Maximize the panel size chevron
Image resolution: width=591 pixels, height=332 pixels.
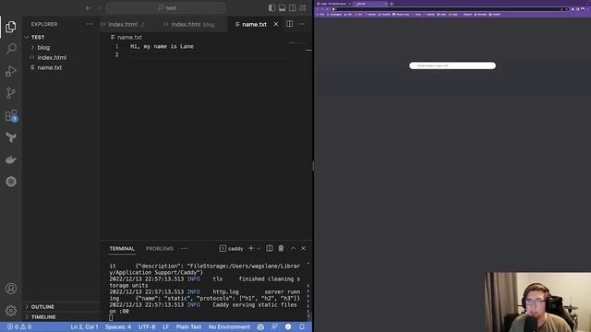[293, 248]
